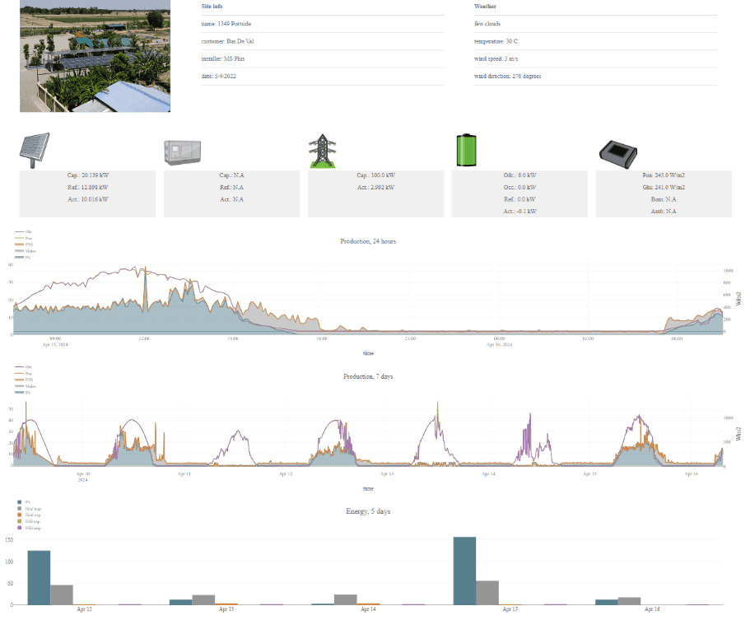Click the diesel generator icon
750x620 pixels.
182,152
